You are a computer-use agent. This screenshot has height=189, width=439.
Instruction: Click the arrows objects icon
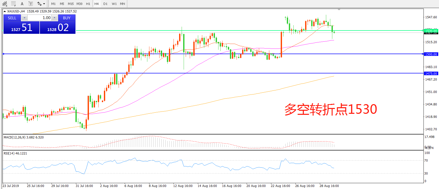(39, 4)
